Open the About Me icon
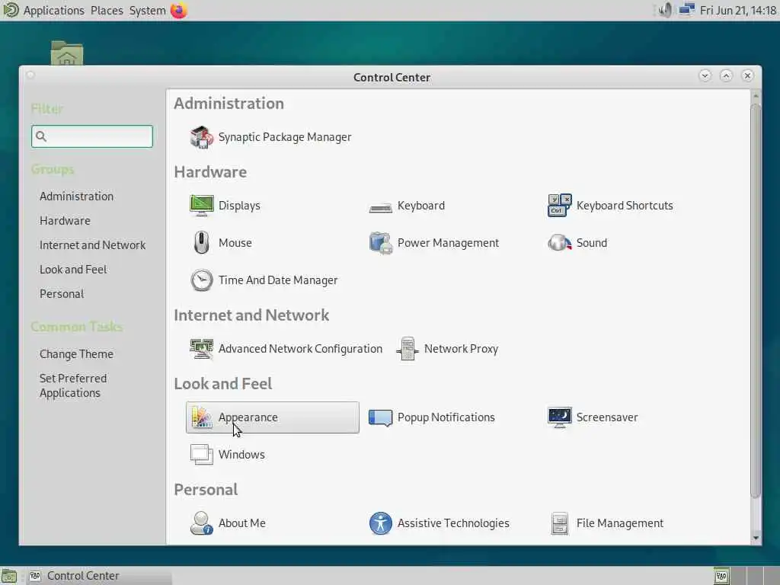Screen dimensions: 780x585 201,523
